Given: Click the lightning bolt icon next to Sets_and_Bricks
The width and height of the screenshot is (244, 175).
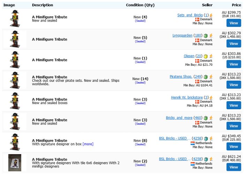Looking at the screenshot, I should pyautogui.click(x=211, y=15).
